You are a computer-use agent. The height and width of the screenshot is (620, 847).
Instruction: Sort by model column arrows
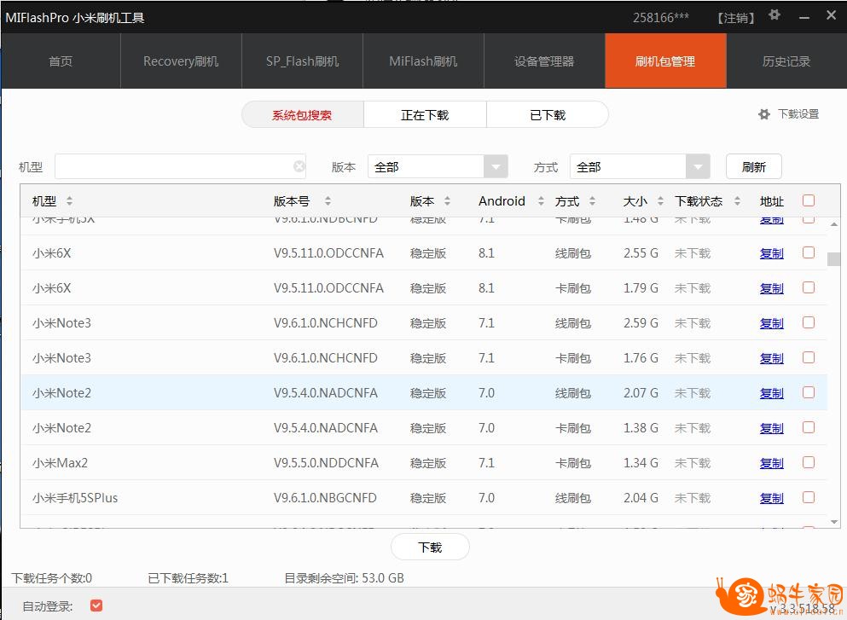point(69,201)
